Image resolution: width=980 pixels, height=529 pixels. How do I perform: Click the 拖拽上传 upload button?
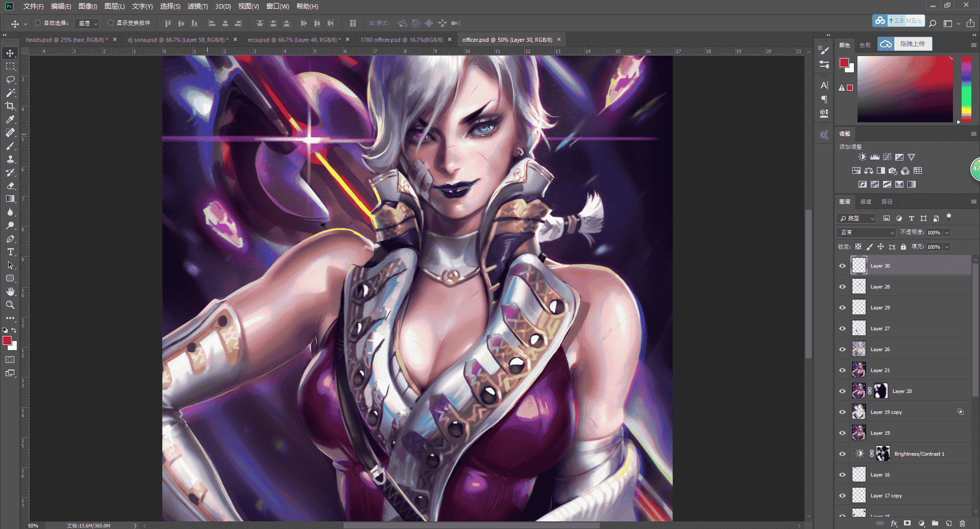tap(905, 44)
